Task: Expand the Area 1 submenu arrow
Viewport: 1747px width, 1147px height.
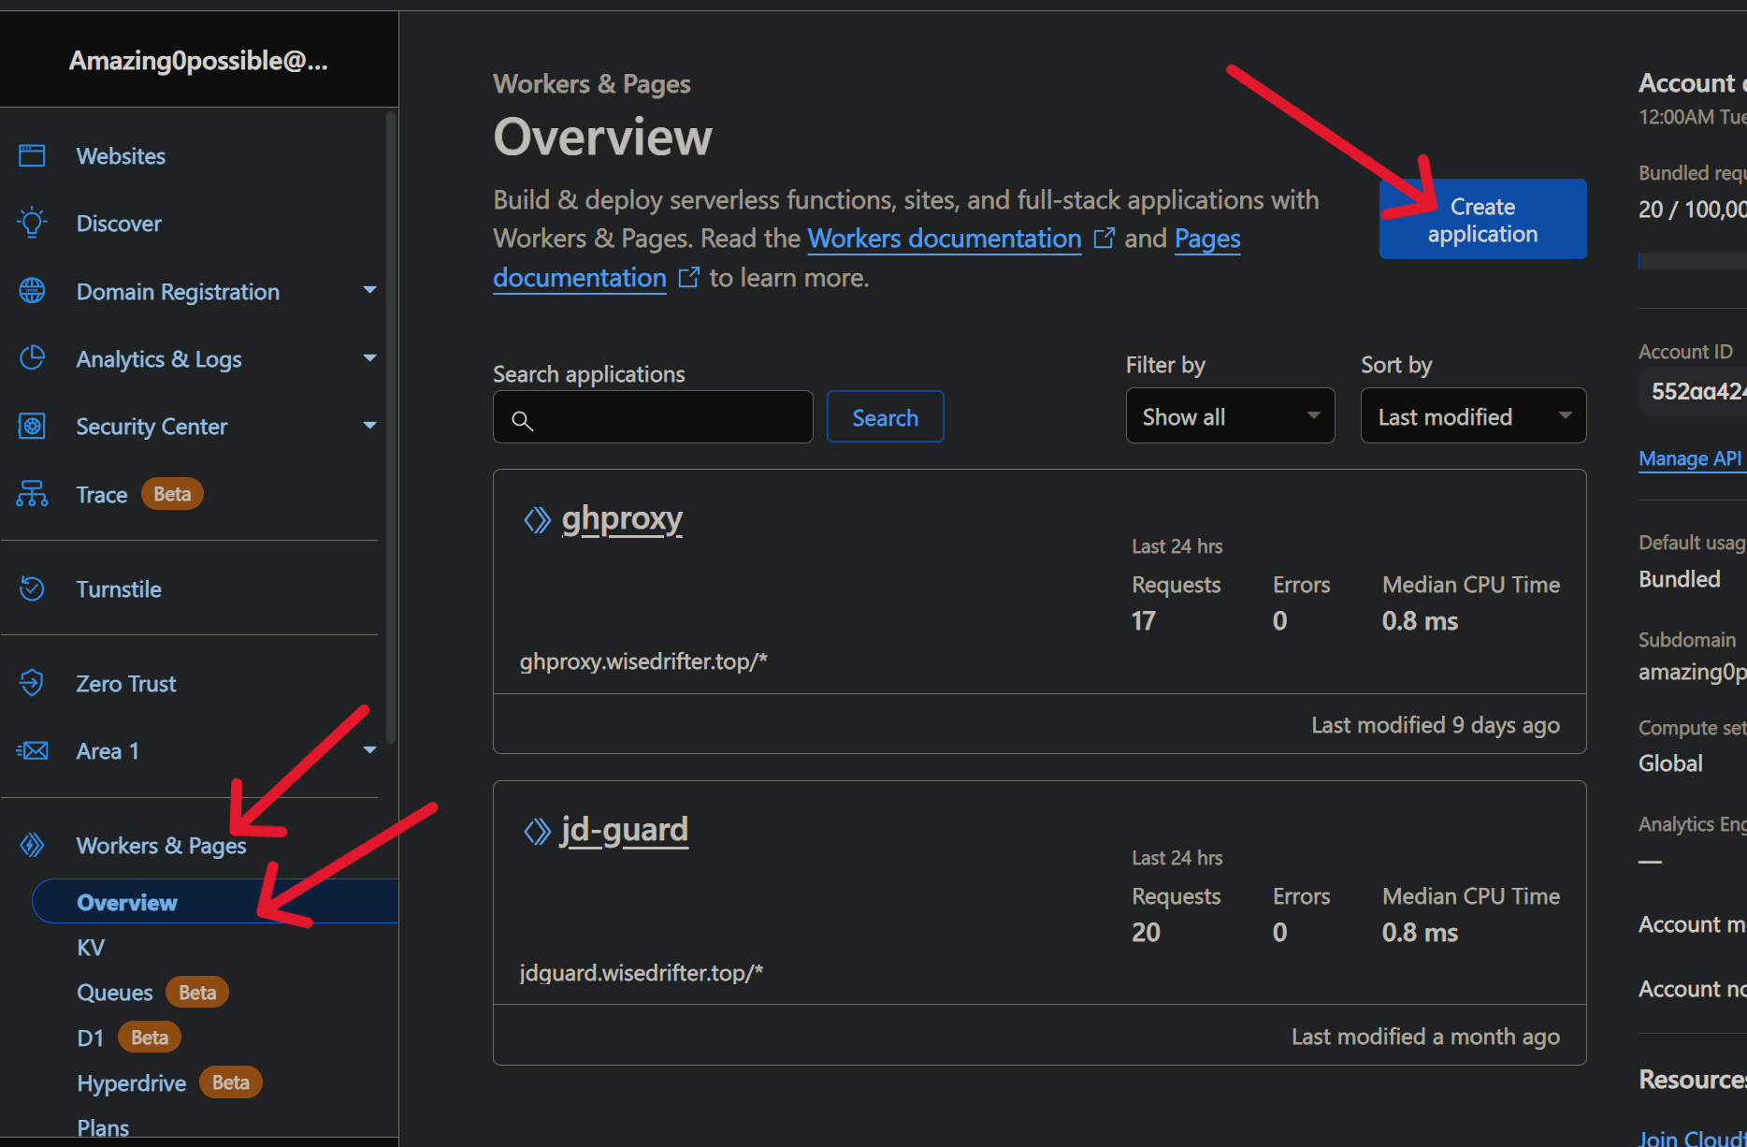Action: [x=369, y=749]
